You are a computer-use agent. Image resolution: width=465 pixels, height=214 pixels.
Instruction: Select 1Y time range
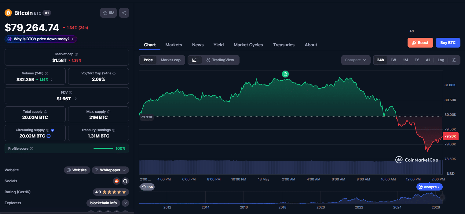pos(417,60)
